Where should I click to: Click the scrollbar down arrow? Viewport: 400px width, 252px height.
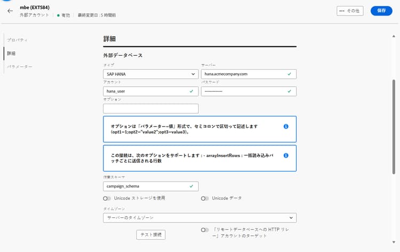coord(394,242)
